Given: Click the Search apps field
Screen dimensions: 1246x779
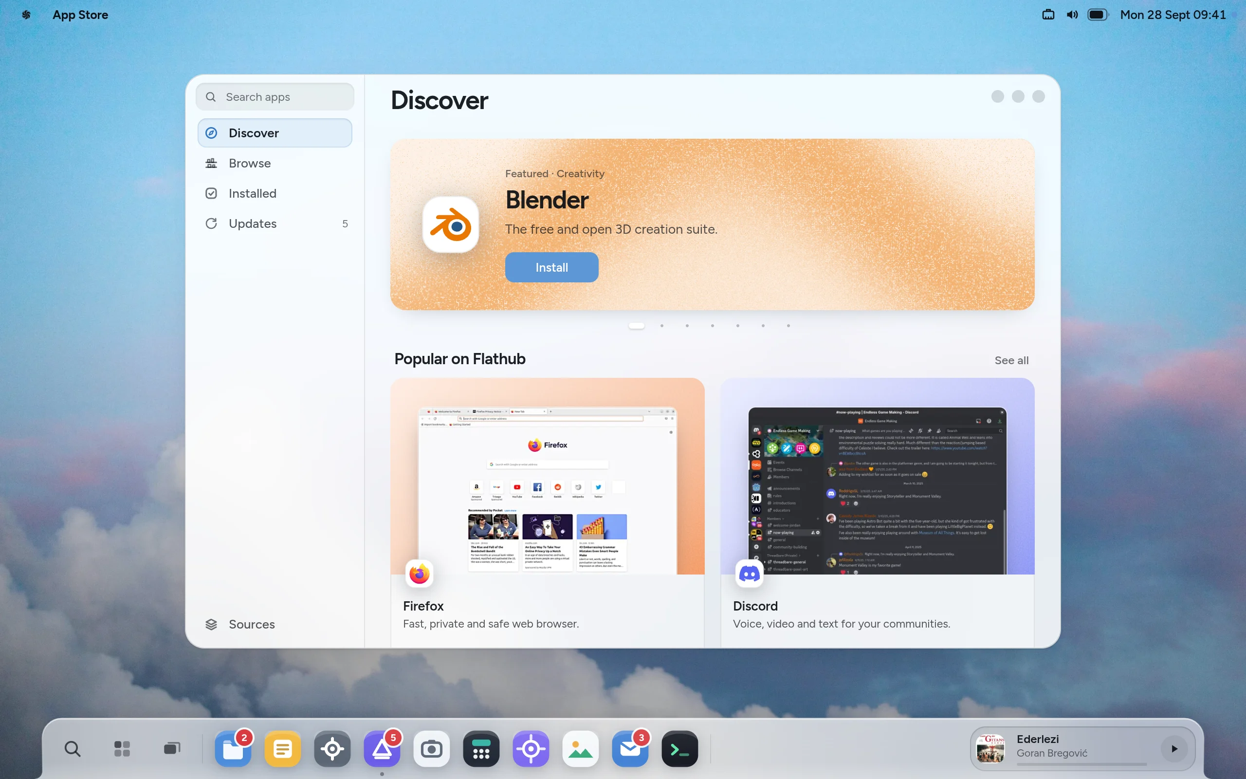Looking at the screenshot, I should (275, 97).
